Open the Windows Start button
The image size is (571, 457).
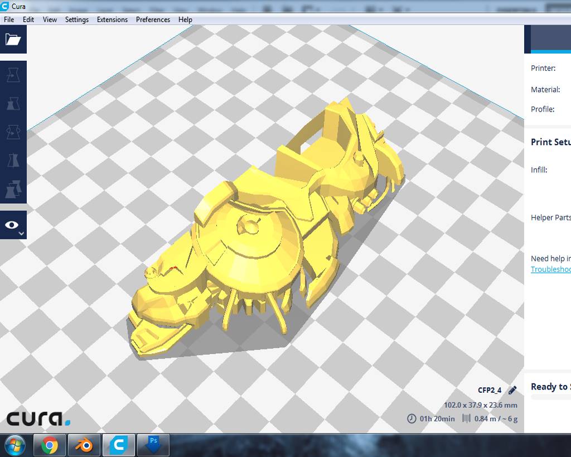(15, 445)
